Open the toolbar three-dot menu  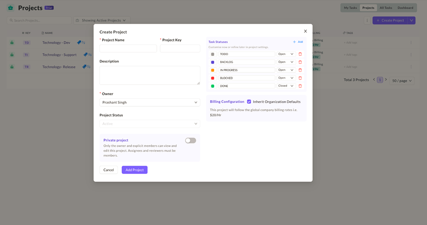(367, 20)
